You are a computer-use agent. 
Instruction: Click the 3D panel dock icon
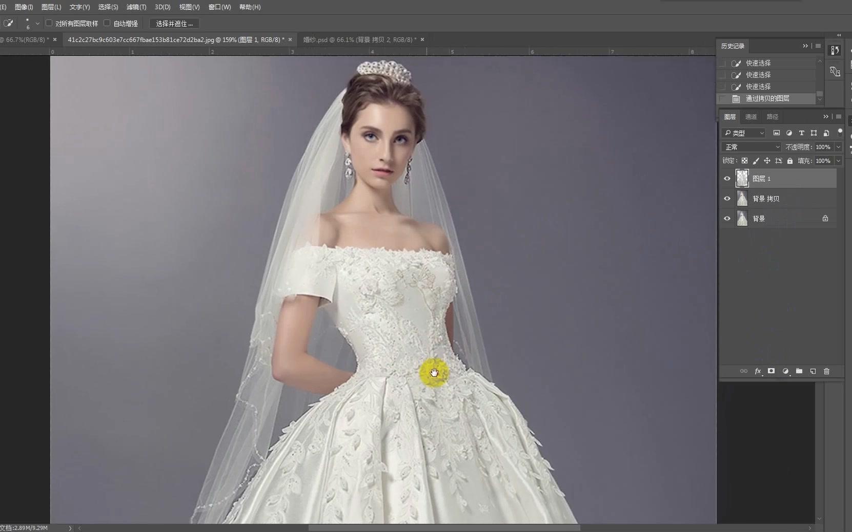point(835,72)
